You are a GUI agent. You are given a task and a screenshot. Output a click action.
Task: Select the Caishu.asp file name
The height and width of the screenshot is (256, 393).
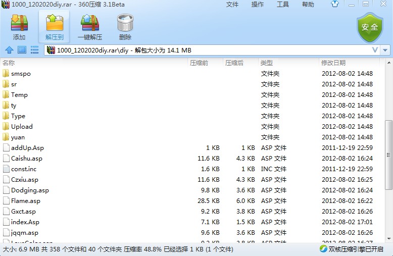pos(27,159)
